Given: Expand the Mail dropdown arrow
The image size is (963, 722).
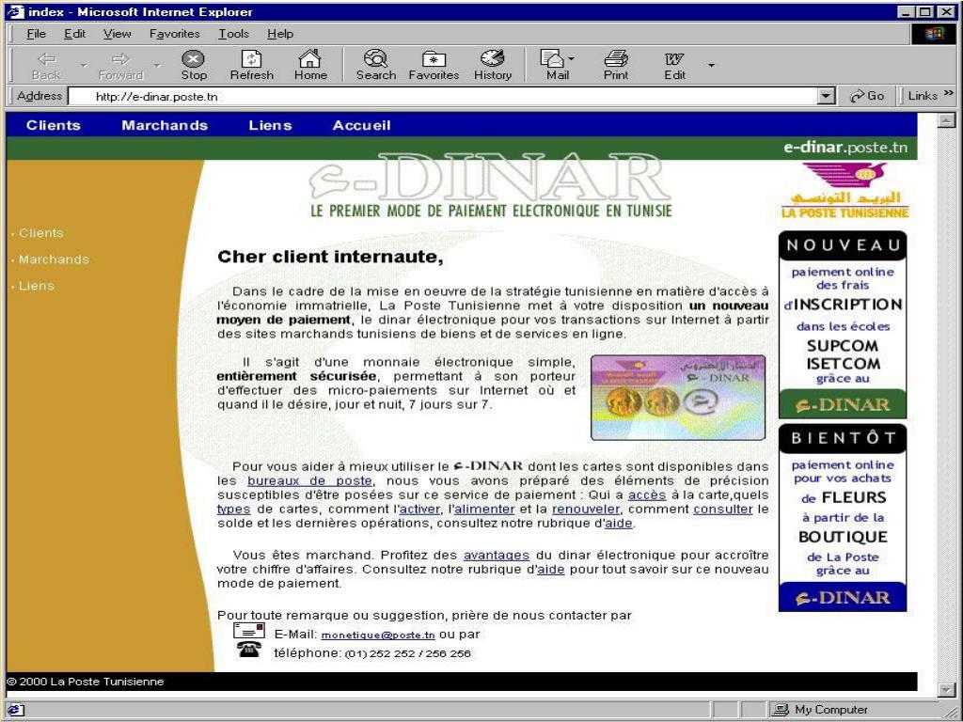Looking at the screenshot, I should pos(571,59).
